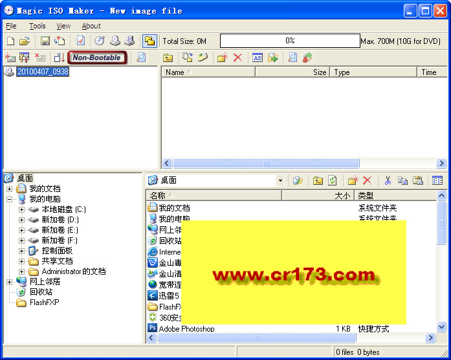451x360 pixels.
Task: Click the ISO file list horizontal scrollbar thumb
Action: coord(266,163)
